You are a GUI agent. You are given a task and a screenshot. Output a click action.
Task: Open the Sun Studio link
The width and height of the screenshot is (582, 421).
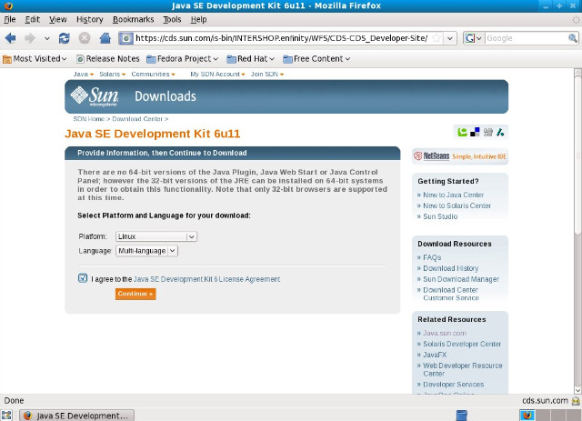click(x=440, y=216)
